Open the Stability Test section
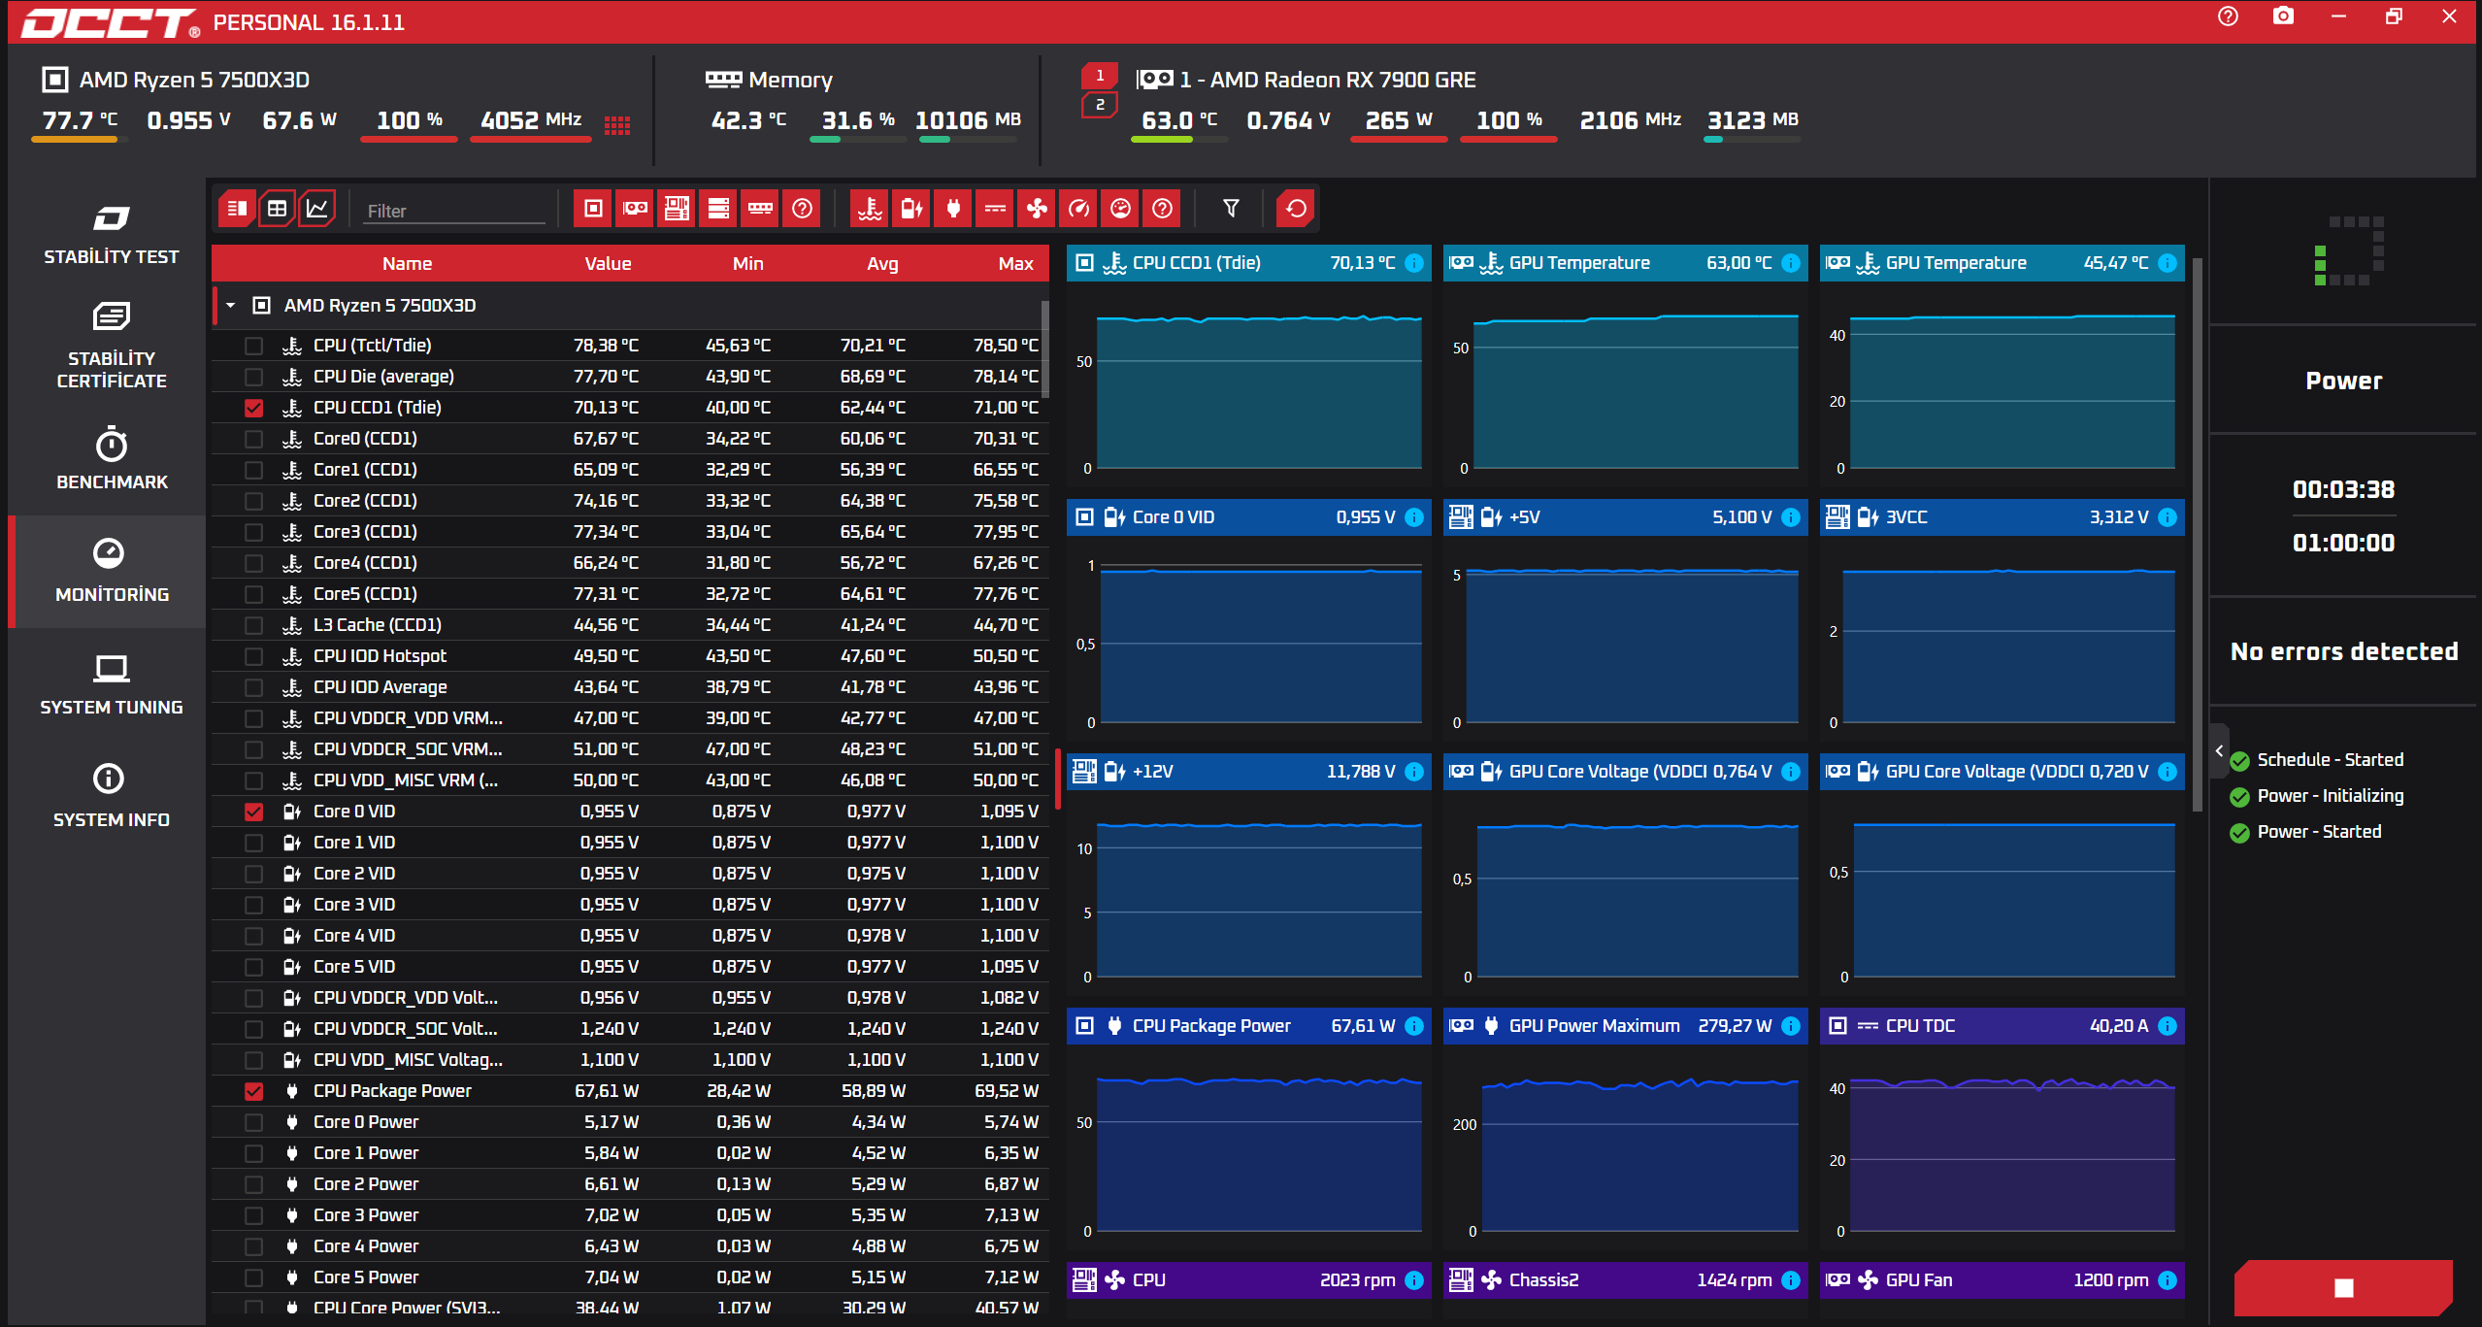2482x1327 pixels. (111, 235)
